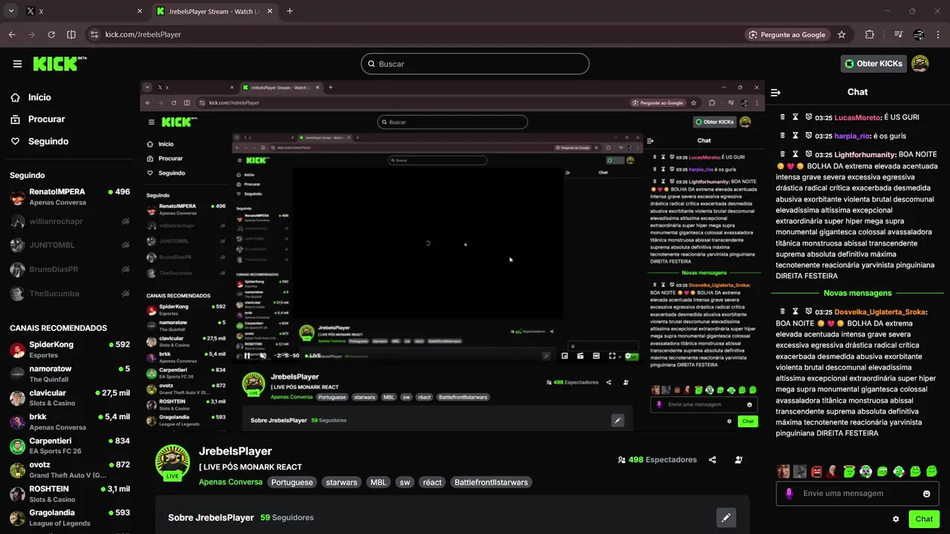Open the Kick user avatar menu
Image resolution: width=950 pixels, height=534 pixels.
pos(920,64)
